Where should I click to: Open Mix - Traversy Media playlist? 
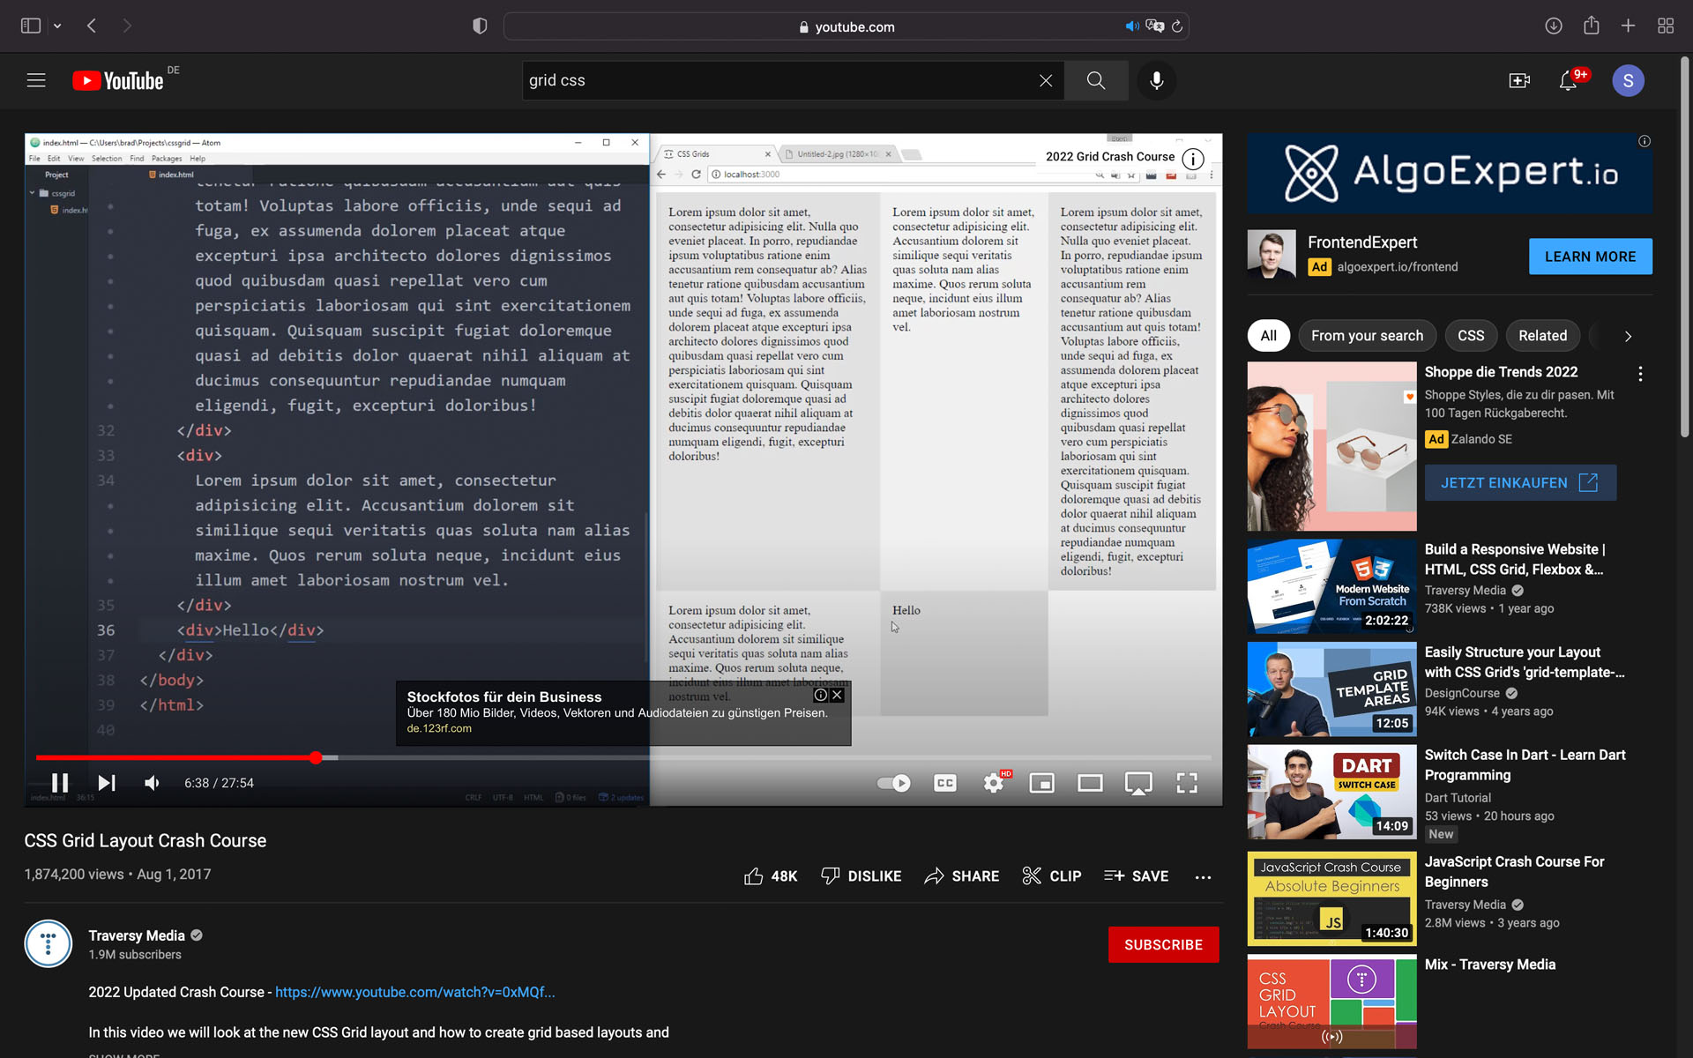coord(1489,965)
